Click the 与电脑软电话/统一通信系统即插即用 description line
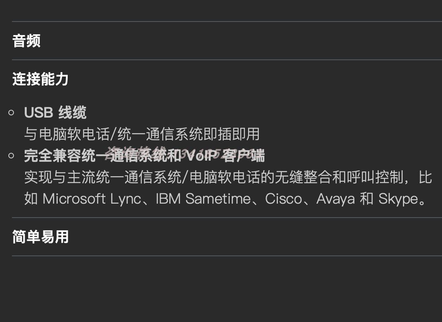The width and height of the screenshot is (442, 322). (142, 134)
